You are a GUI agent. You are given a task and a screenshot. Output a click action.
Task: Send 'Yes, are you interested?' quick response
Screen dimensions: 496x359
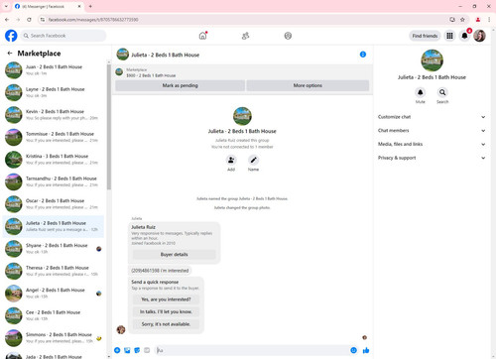166,299
